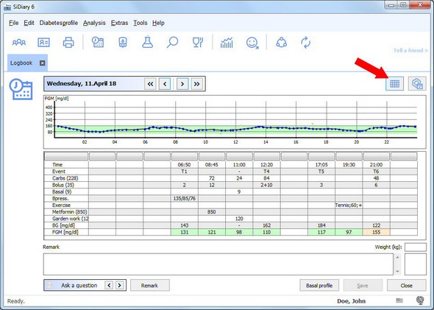434x310 pixels.
Task: Click inside the Remark text field
Action: click(x=218, y=264)
